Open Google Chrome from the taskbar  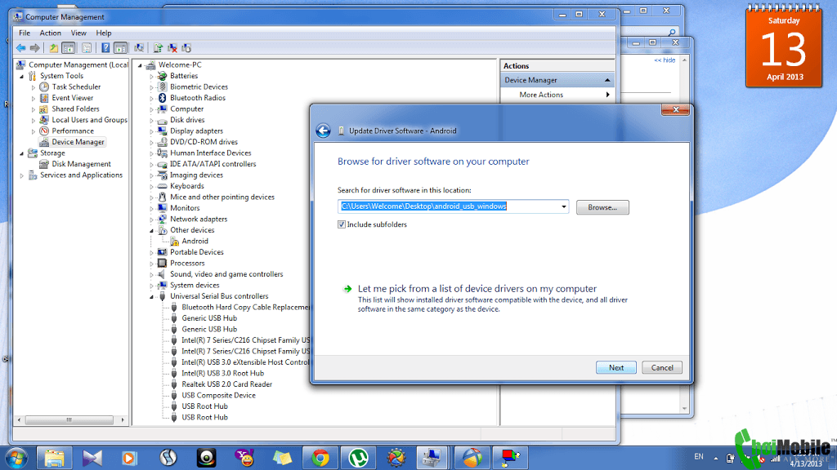[x=320, y=457]
